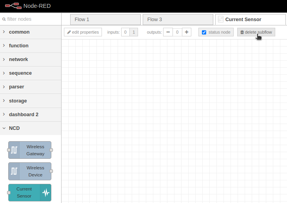Decrease outputs with the minus button
287x203 pixels.
click(x=168, y=32)
